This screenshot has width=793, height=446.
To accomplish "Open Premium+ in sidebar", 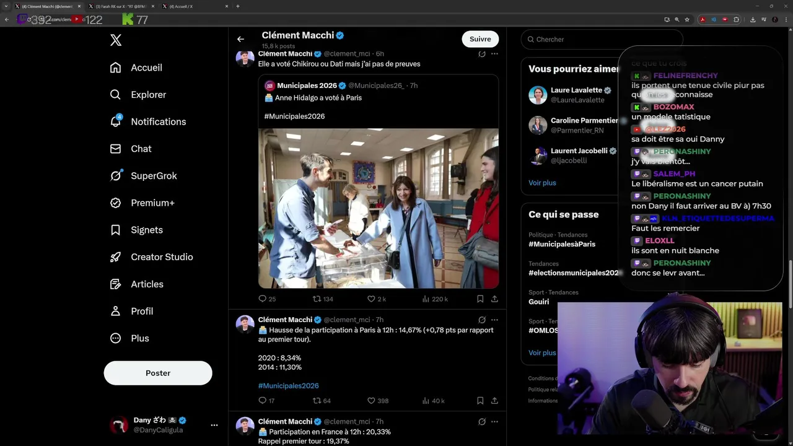I will pyautogui.click(x=142, y=203).
